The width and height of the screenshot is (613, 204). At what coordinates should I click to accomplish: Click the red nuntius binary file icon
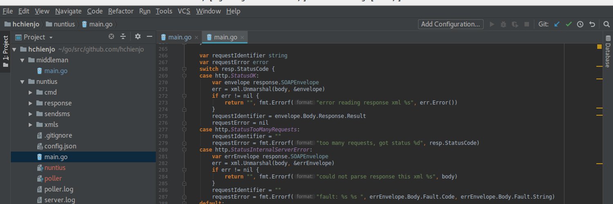39,168
